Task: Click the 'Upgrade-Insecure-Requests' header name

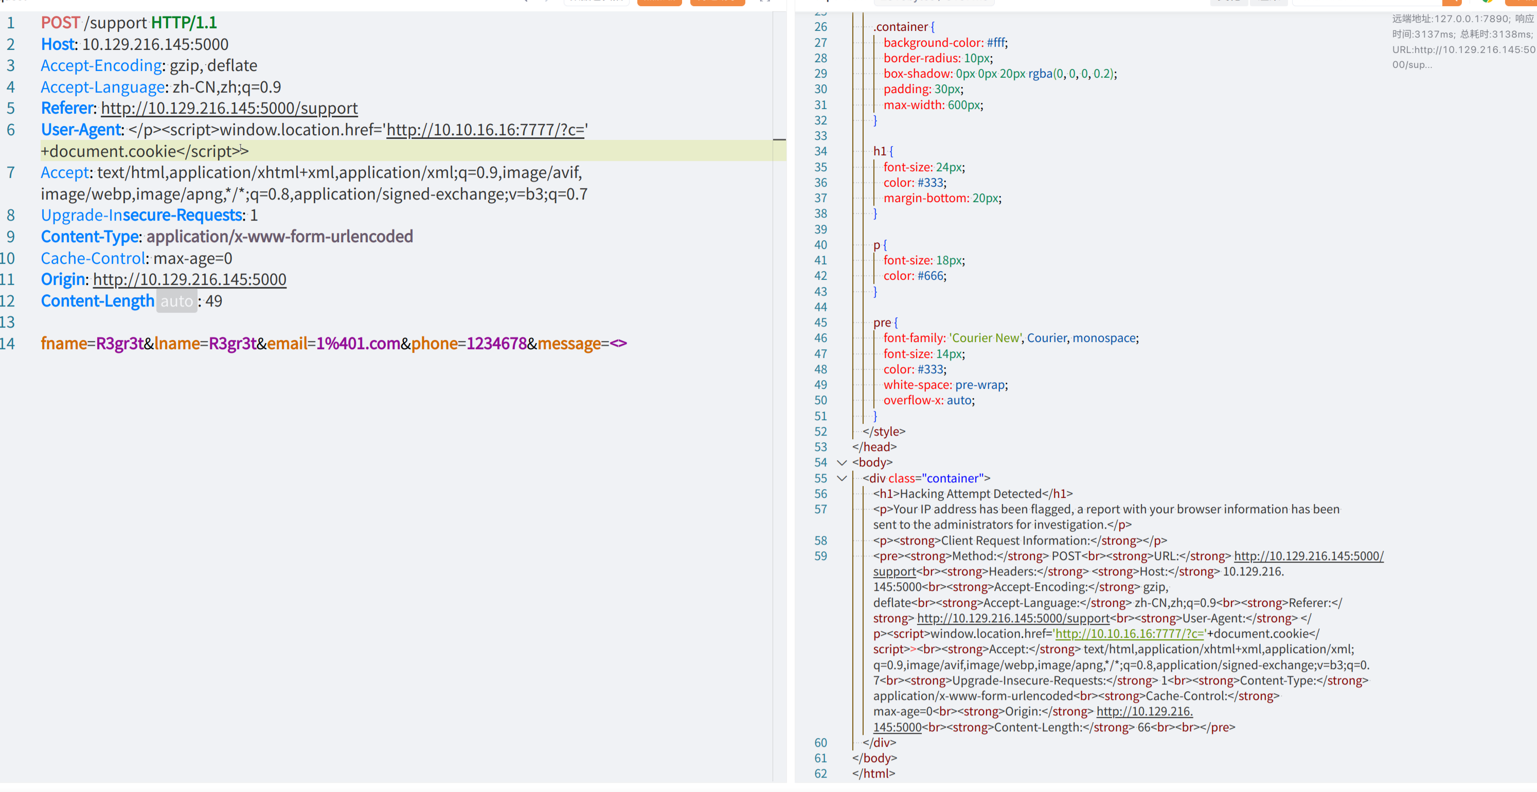Action: click(x=141, y=215)
